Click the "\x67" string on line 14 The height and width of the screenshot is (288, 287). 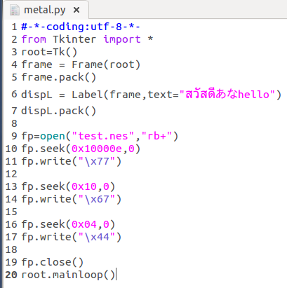[x=97, y=199]
